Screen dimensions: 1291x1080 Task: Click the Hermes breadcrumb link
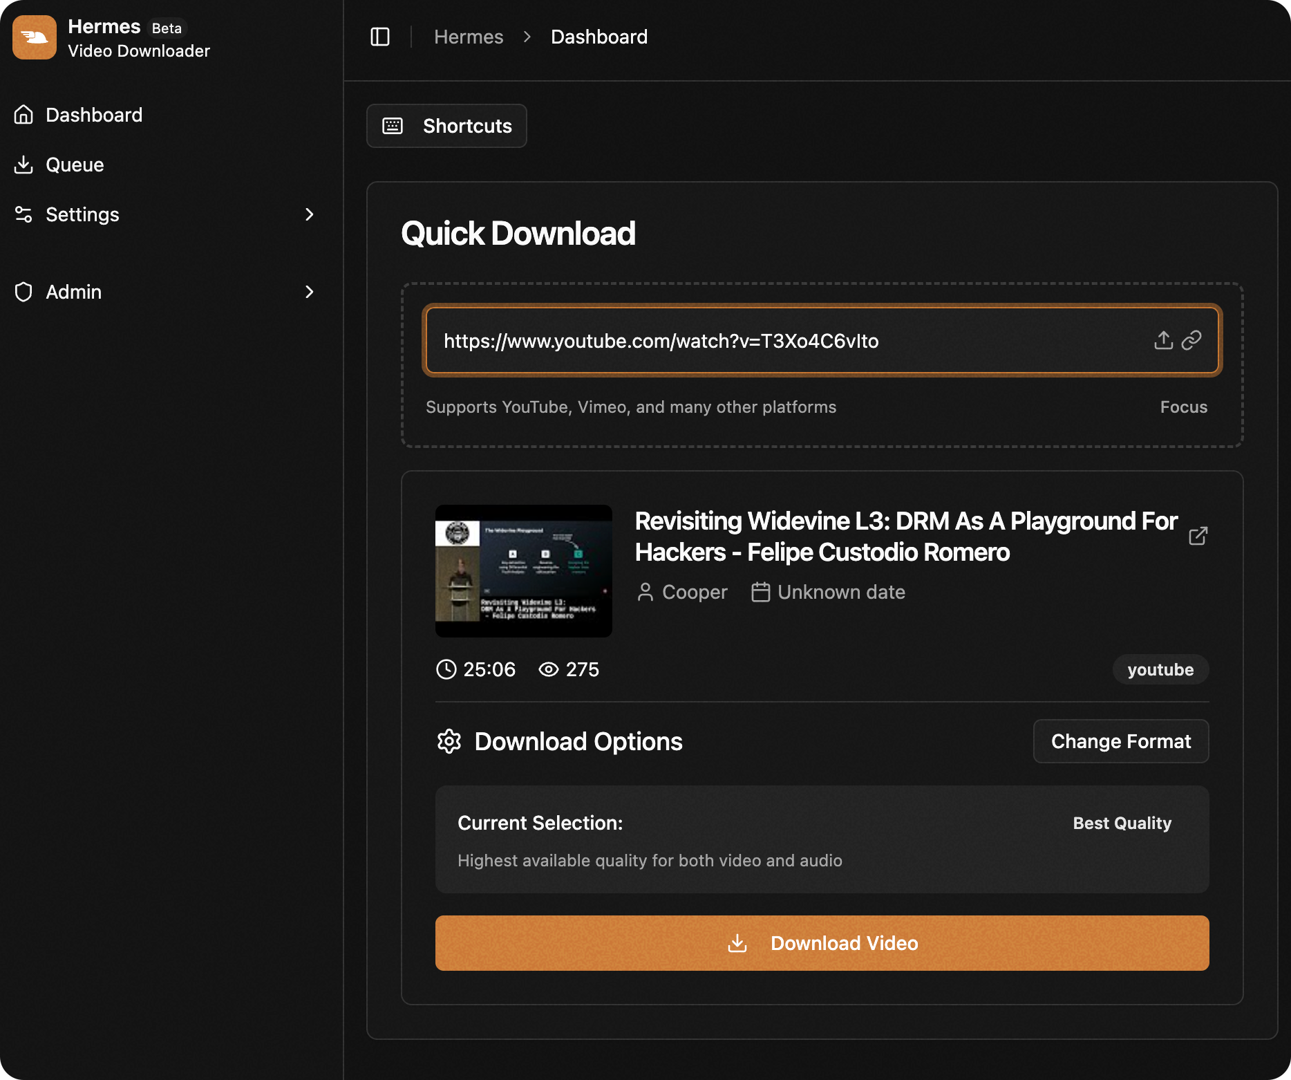click(x=469, y=37)
